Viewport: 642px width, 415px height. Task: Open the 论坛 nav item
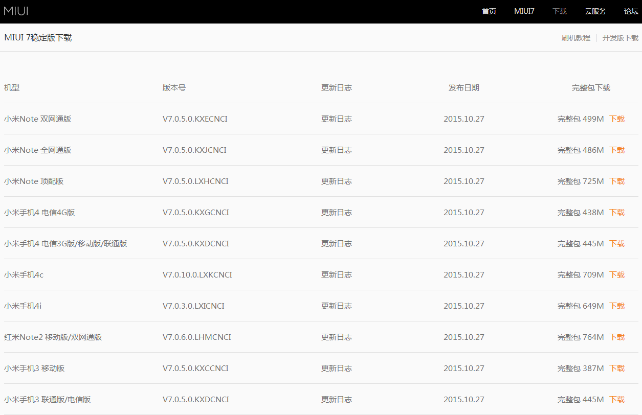pos(631,11)
